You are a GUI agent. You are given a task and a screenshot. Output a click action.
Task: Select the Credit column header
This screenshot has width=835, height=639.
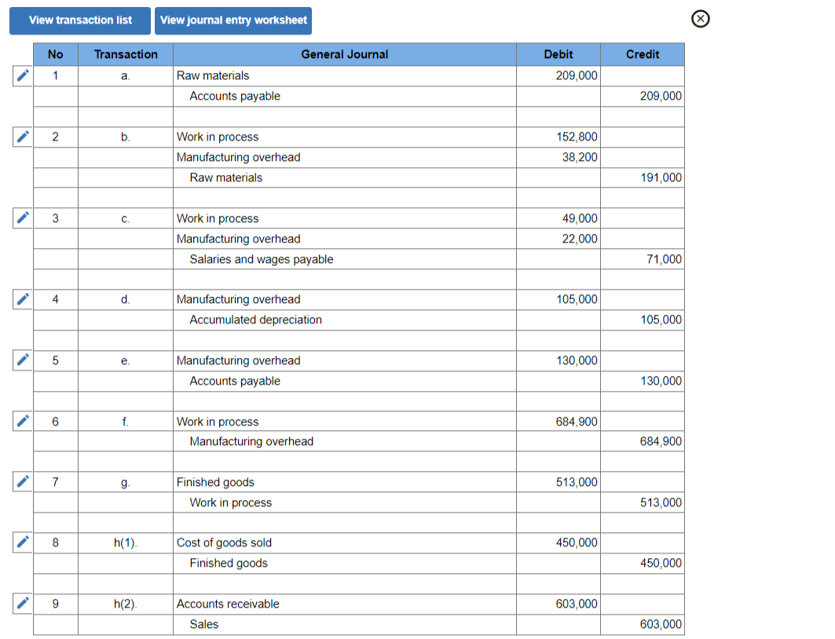click(643, 54)
